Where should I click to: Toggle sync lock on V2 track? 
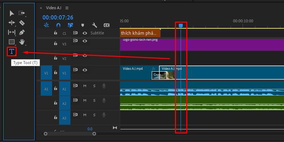click(75, 55)
